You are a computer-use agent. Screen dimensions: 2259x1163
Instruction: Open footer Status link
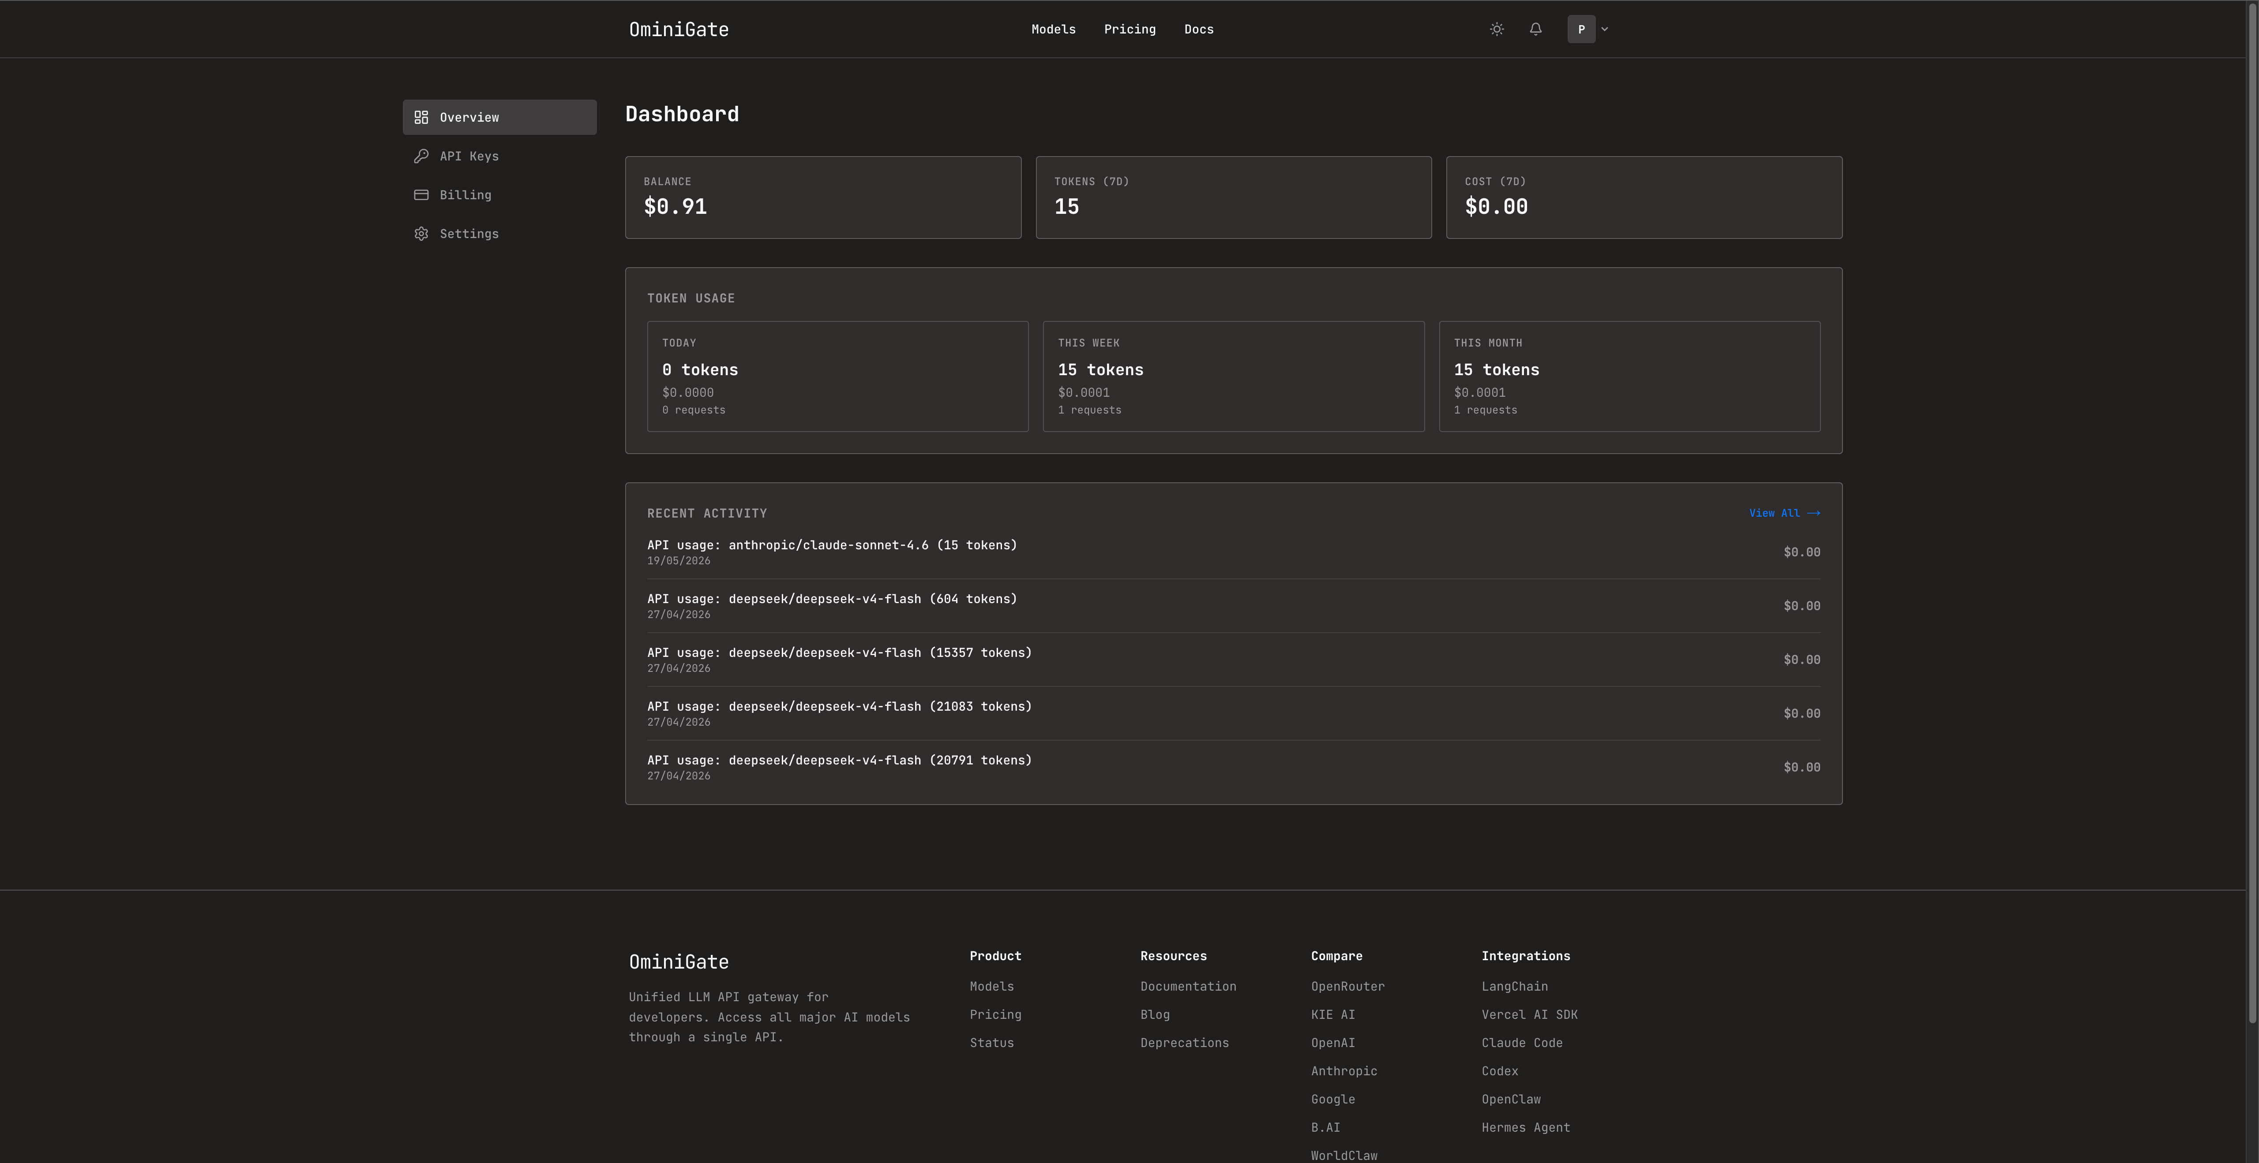tap(992, 1043)
